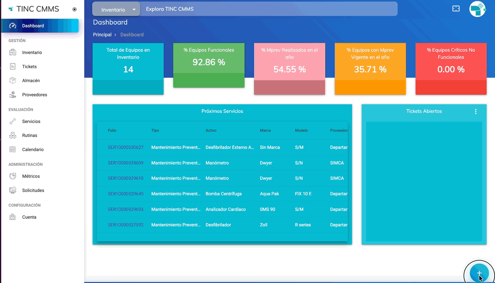Click the Inventario box icon in sidebar

13,53
